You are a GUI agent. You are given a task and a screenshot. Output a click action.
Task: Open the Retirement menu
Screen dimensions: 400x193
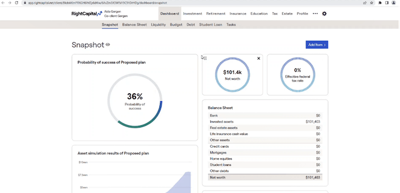[x=216, y=14]
